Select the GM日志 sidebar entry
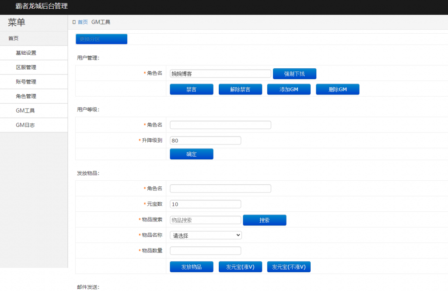 (22, 125)
